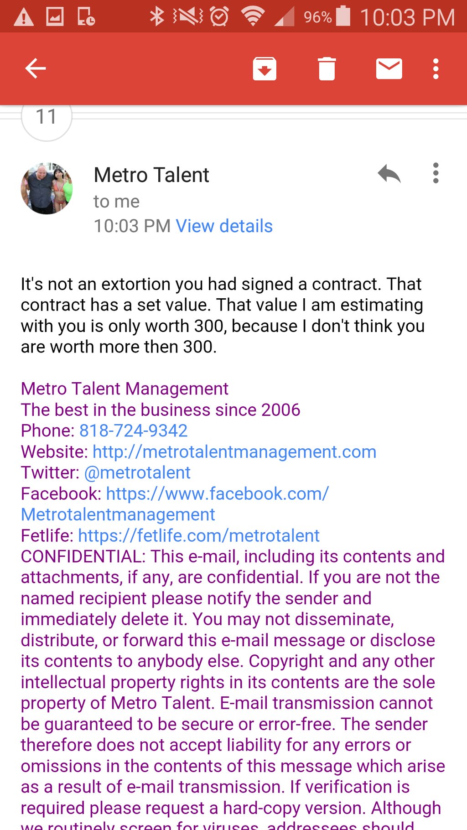467x830 pixels.
Task: Tap the warning triangle status icon
Action: pos(24,17)
